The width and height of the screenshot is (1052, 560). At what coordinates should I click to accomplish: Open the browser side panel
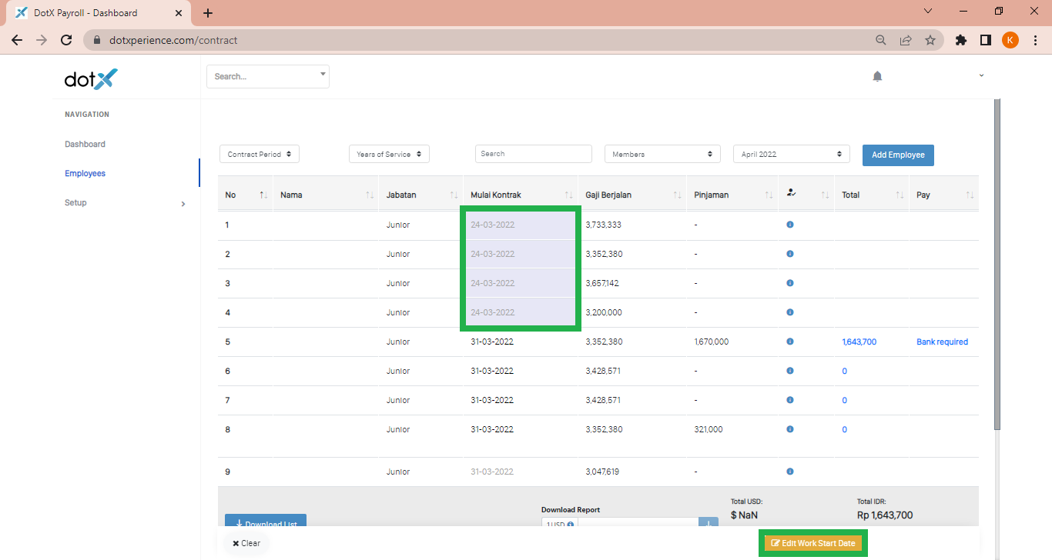tap(985, 40)
